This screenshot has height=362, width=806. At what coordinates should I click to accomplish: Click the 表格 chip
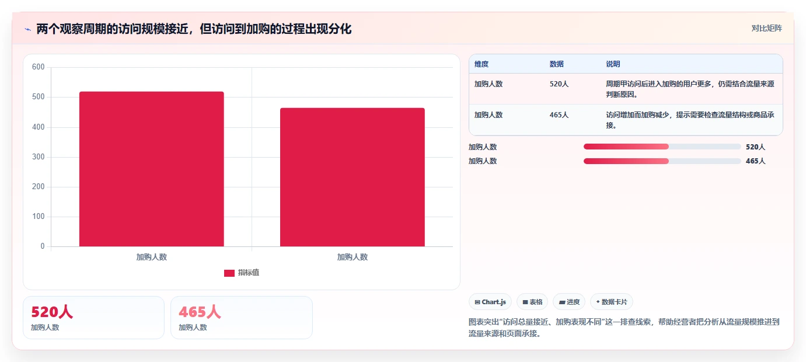(532, 302)
